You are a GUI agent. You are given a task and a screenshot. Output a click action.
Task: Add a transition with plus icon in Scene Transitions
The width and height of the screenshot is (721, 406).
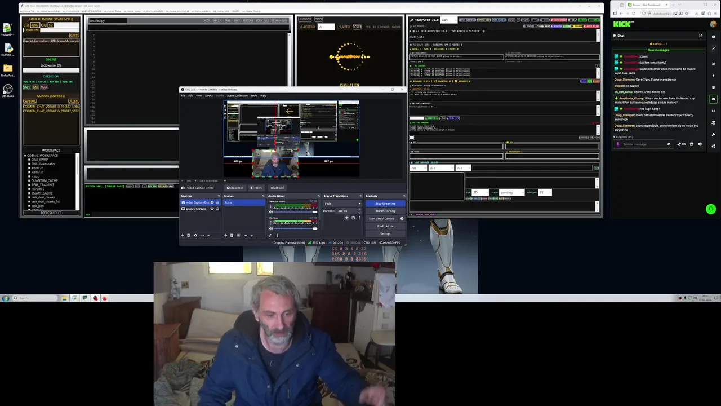(347, 218)
